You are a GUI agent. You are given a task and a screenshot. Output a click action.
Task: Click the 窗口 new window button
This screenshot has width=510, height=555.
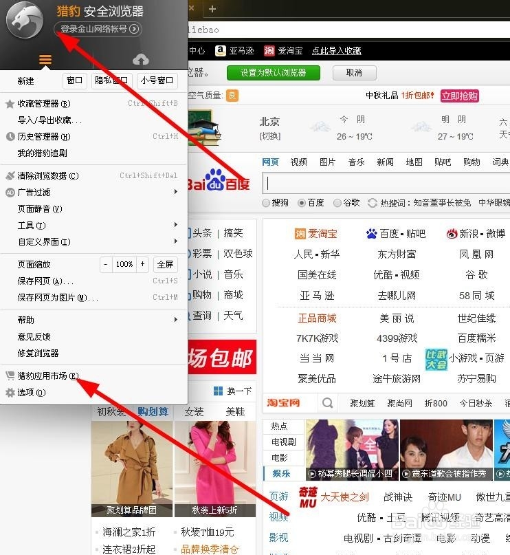click(75, 80)
